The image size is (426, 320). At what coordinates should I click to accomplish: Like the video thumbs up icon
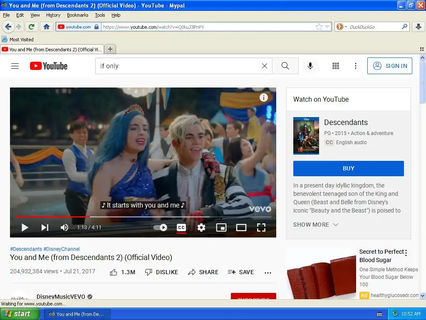(x=114, y=272)
